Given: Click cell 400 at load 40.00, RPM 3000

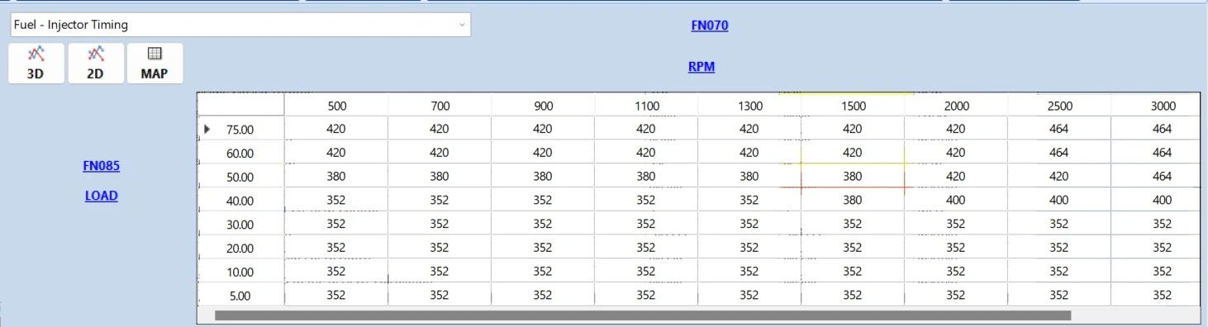Looking at the screenshot, I should pyautogui.click(x=1156, y=200).
